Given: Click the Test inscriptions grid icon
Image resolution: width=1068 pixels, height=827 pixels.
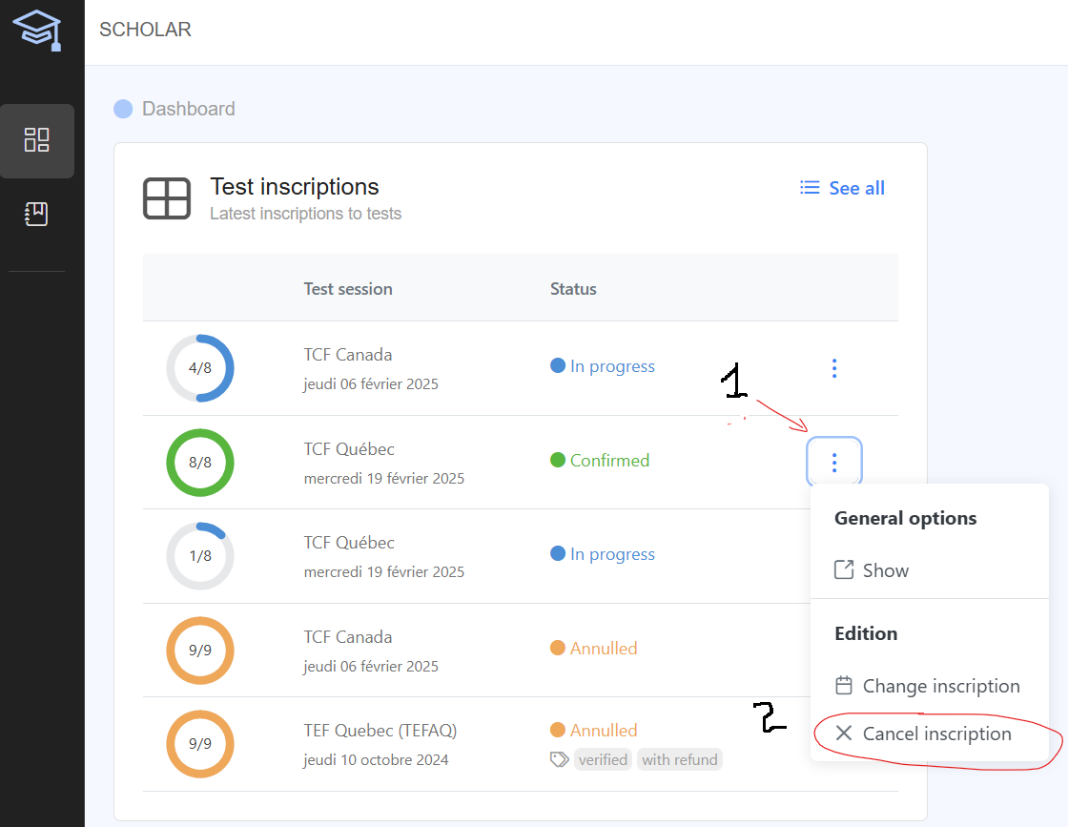Looking at the screenshot, I should click(167, 199).
